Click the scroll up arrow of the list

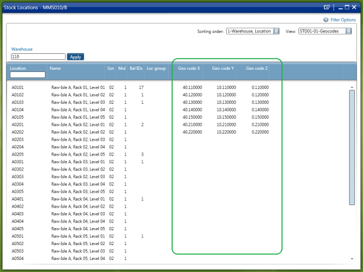click(x=352, y=87)
